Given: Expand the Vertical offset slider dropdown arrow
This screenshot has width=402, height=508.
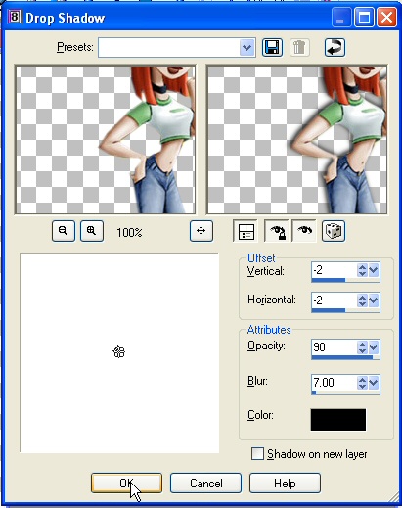Looking at the screenshot, I should tap(374, 270).
